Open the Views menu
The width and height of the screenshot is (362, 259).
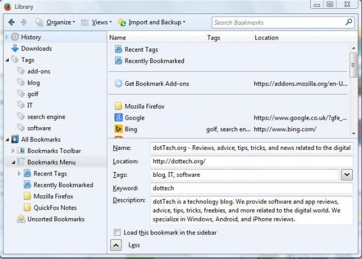tap(95, 23)
